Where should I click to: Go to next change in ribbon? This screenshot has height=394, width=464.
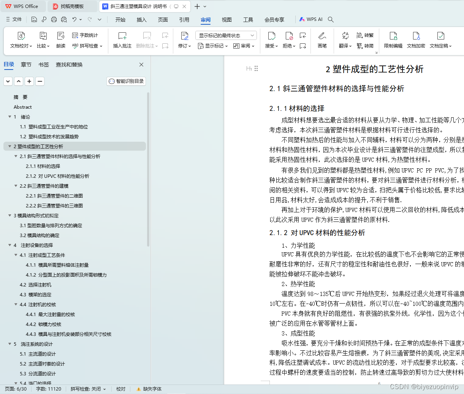[303, 46]
